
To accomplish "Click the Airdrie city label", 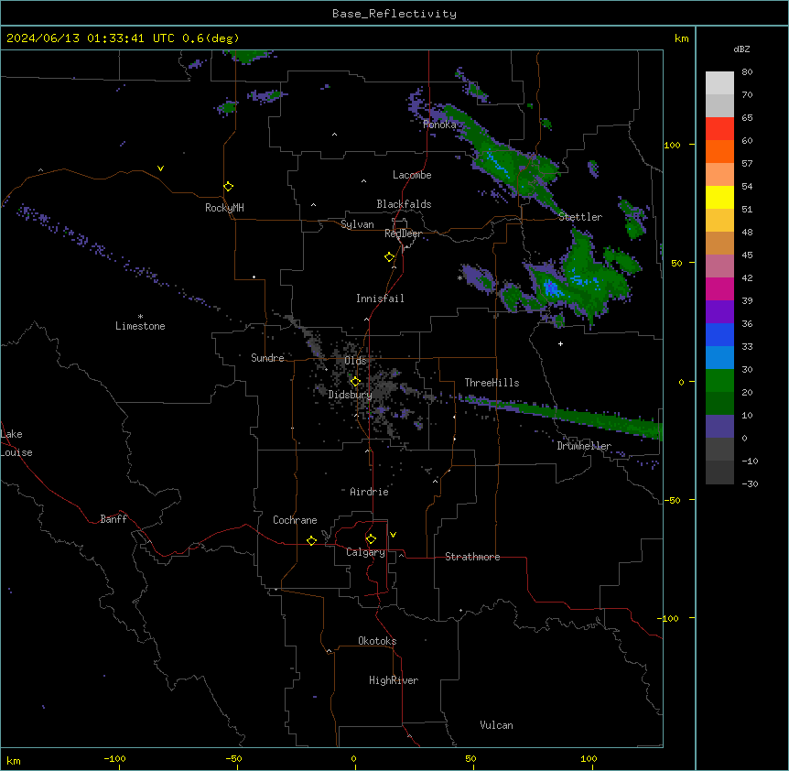I will click(370, 492).
